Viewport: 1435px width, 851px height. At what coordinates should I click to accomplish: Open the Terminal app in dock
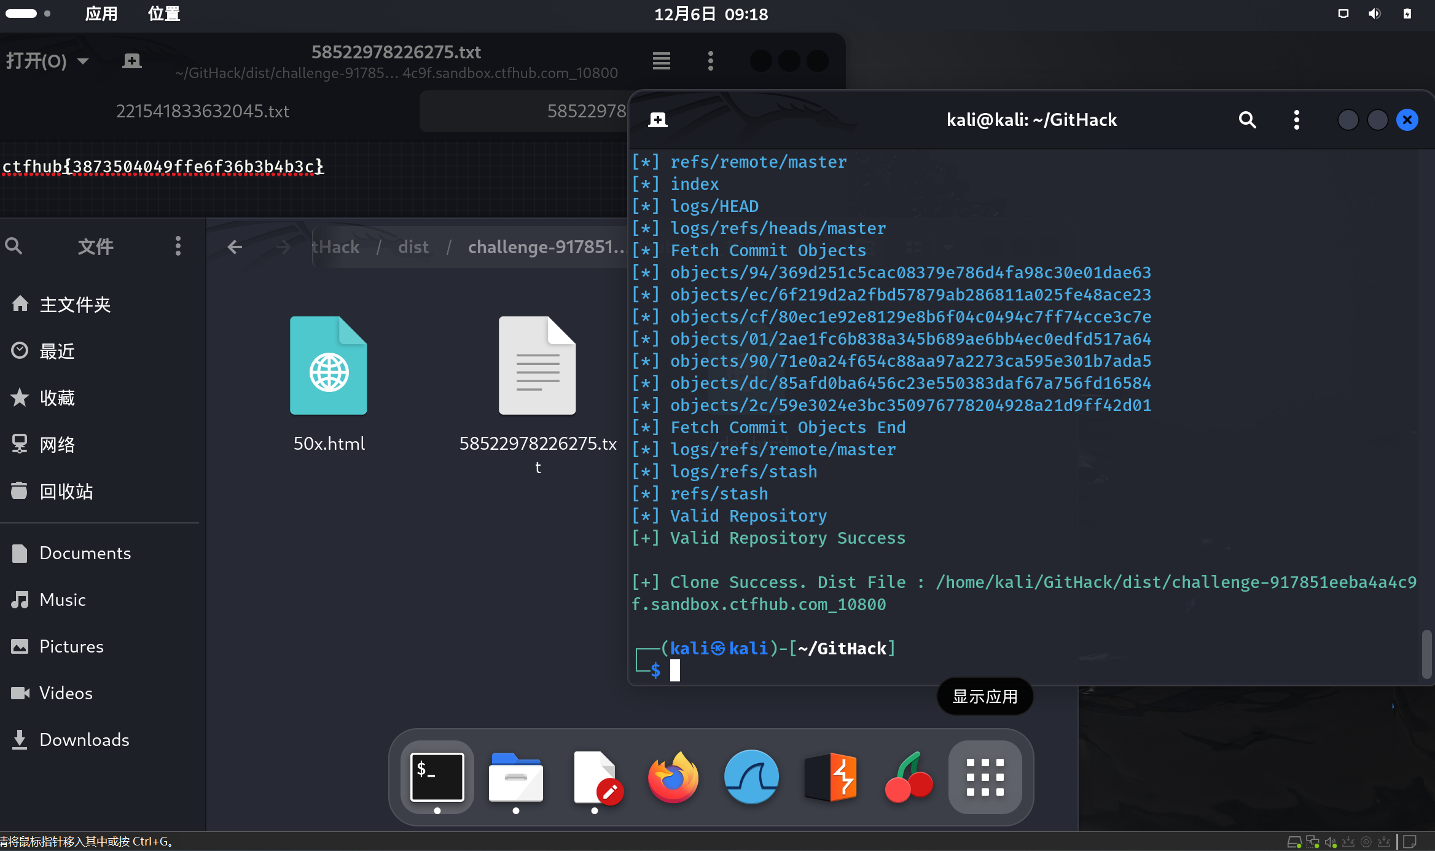(437, 777)
